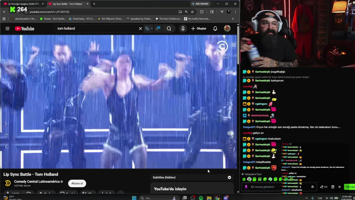Open the Comedy Central channel avatar
This screenshot has height=200, width=355.
[8, 183]
